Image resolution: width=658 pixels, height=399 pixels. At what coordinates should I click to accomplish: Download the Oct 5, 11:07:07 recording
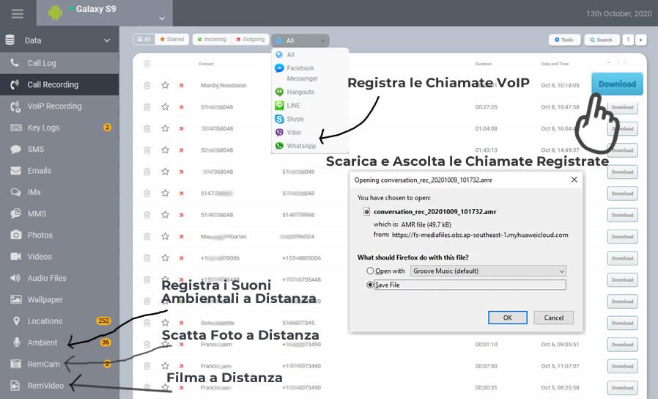coord(622,366)
